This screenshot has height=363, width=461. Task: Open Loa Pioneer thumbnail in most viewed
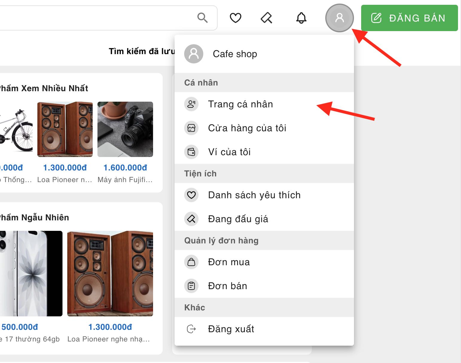click(65, 129)
